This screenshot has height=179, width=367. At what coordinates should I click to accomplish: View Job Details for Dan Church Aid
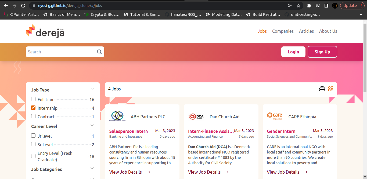pyautogui.click(x=208, y=172)
